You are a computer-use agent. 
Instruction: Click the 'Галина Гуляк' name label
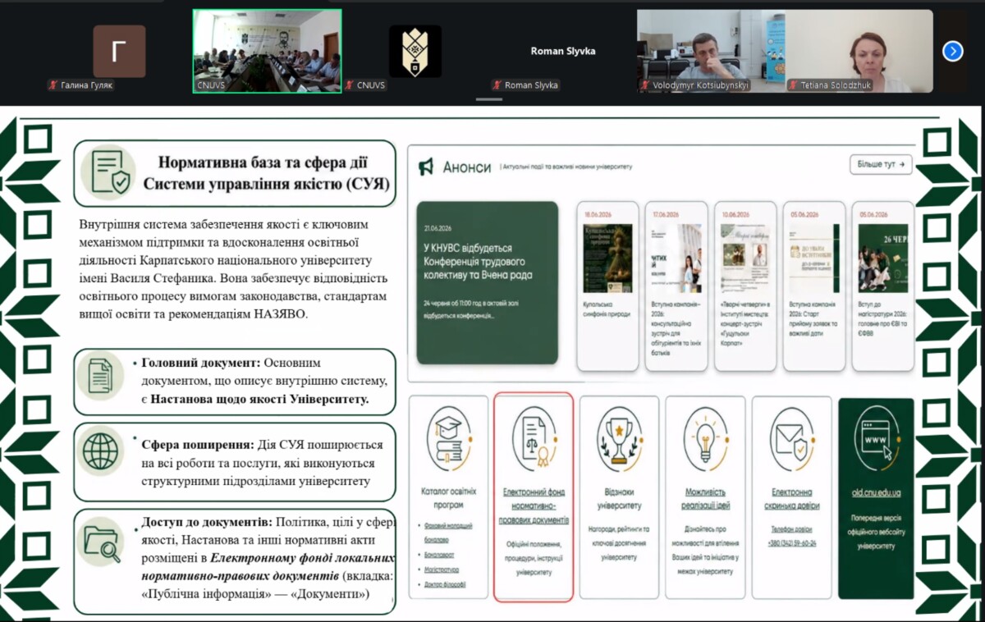(87, 85)
